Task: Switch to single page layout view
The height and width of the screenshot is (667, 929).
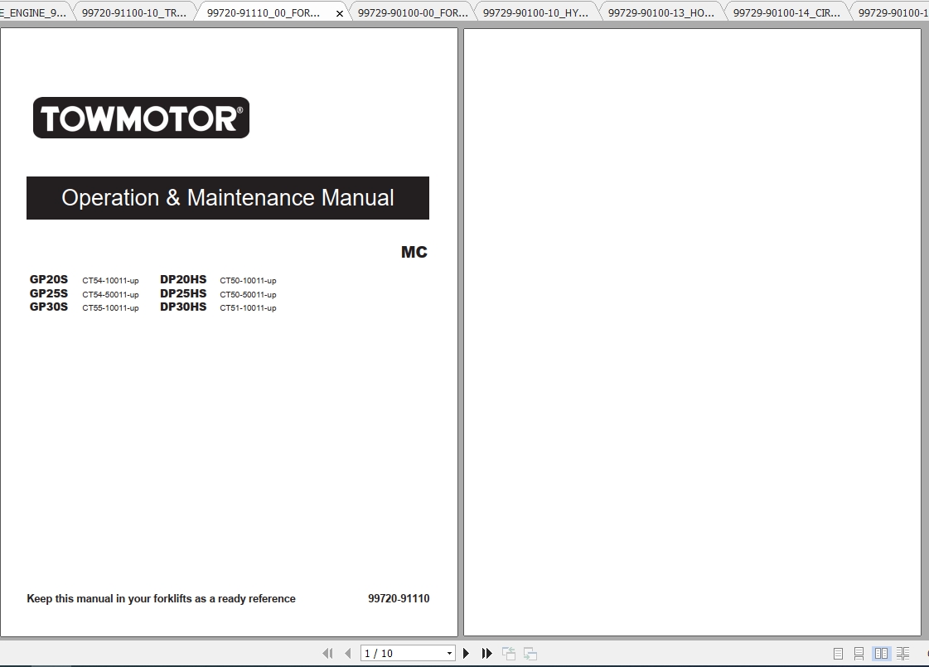Action: [839, 653]
